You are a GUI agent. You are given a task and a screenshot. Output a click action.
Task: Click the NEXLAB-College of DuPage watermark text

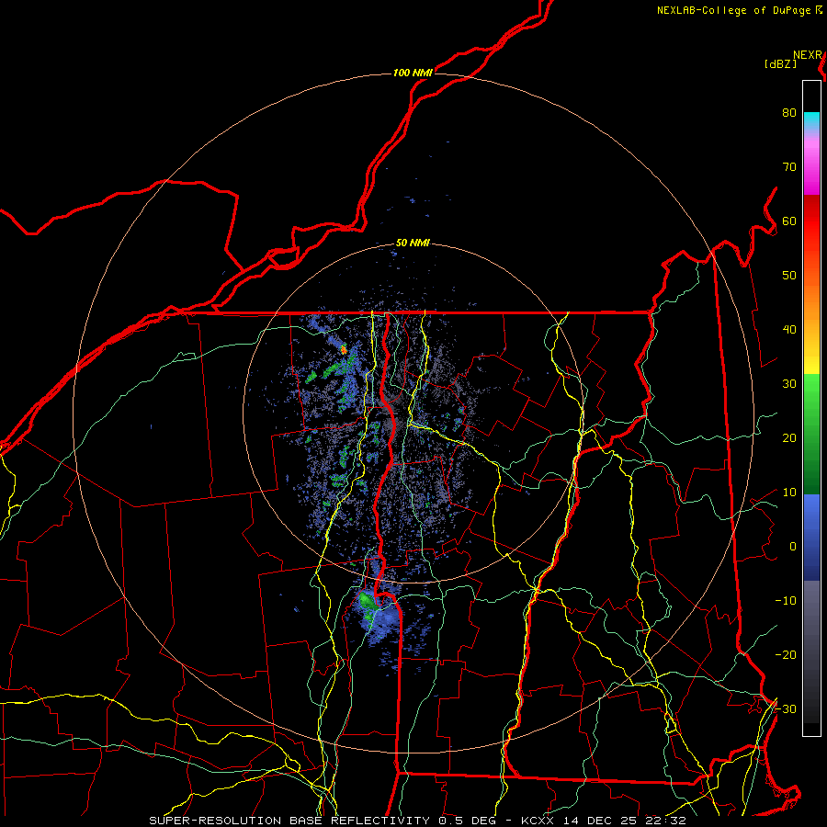pos(740,10)
